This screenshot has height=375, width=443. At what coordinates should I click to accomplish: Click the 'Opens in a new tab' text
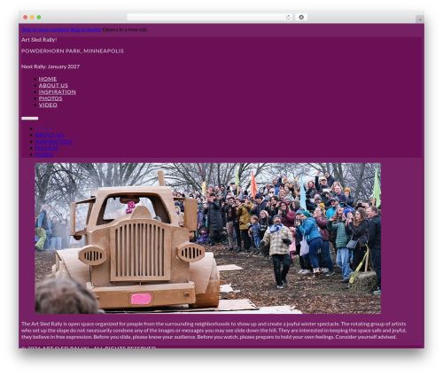point(125,29)
